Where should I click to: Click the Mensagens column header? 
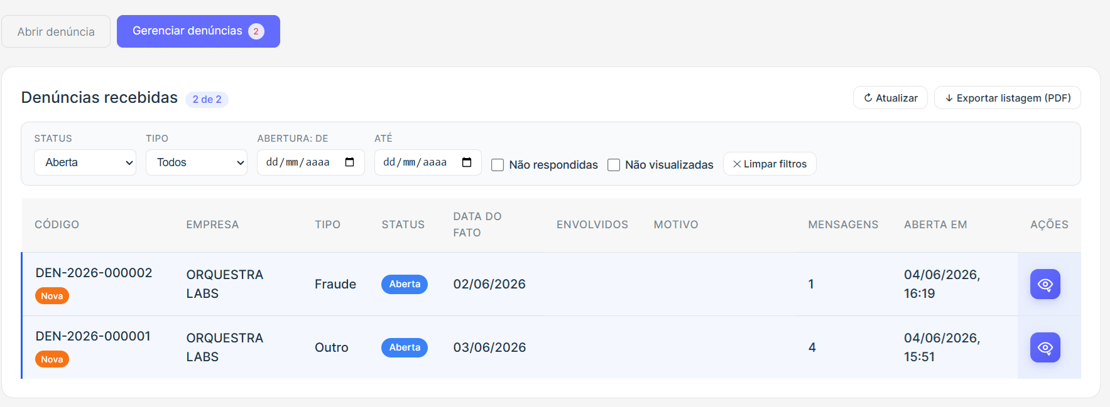[x=843, y=225]
